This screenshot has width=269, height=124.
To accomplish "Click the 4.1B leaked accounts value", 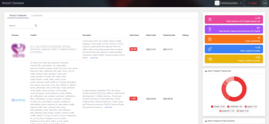I will (x=258, y=48).
